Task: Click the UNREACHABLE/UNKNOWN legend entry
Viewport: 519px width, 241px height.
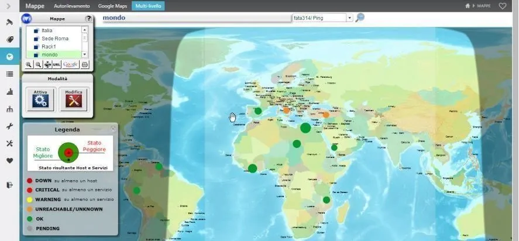Action: click(64, 209)
